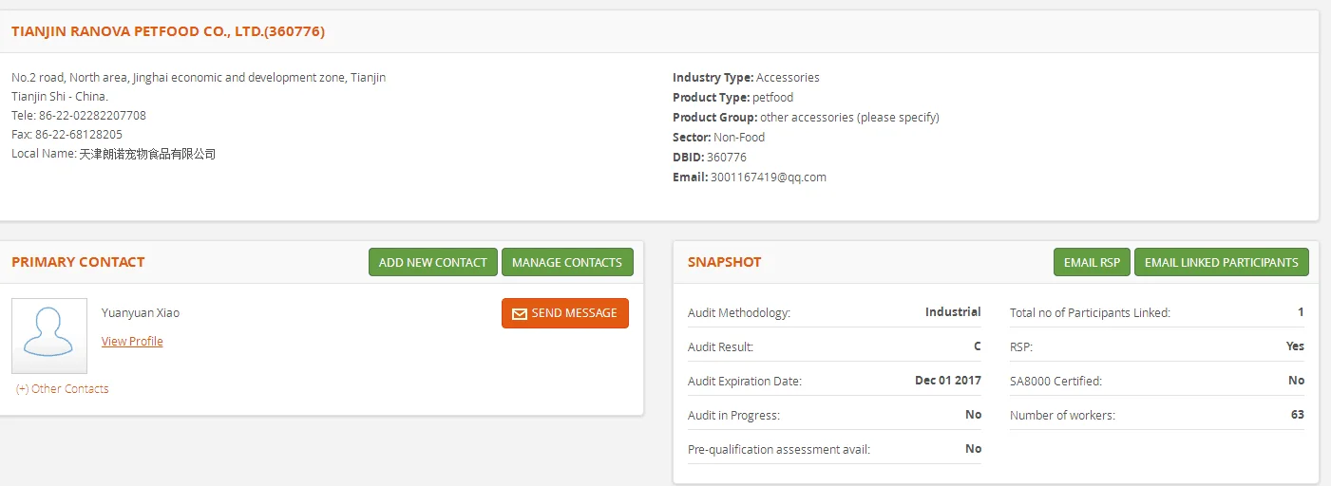Click the 3001167419@qq.com email address
1331x486 pixels.
pyautogui.click(x=769, y=177)
